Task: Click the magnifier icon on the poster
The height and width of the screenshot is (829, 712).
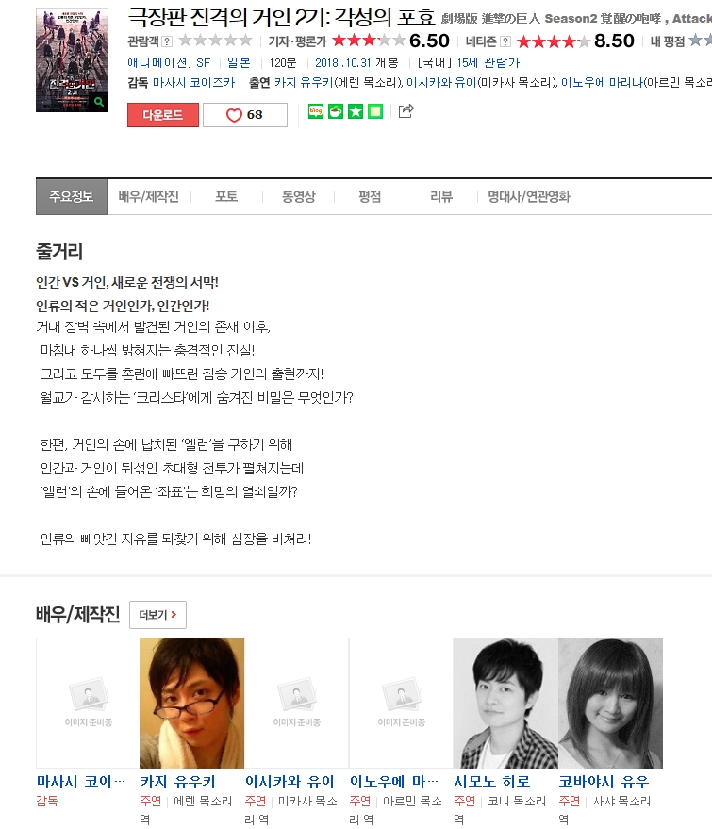Action: (99, 102)
